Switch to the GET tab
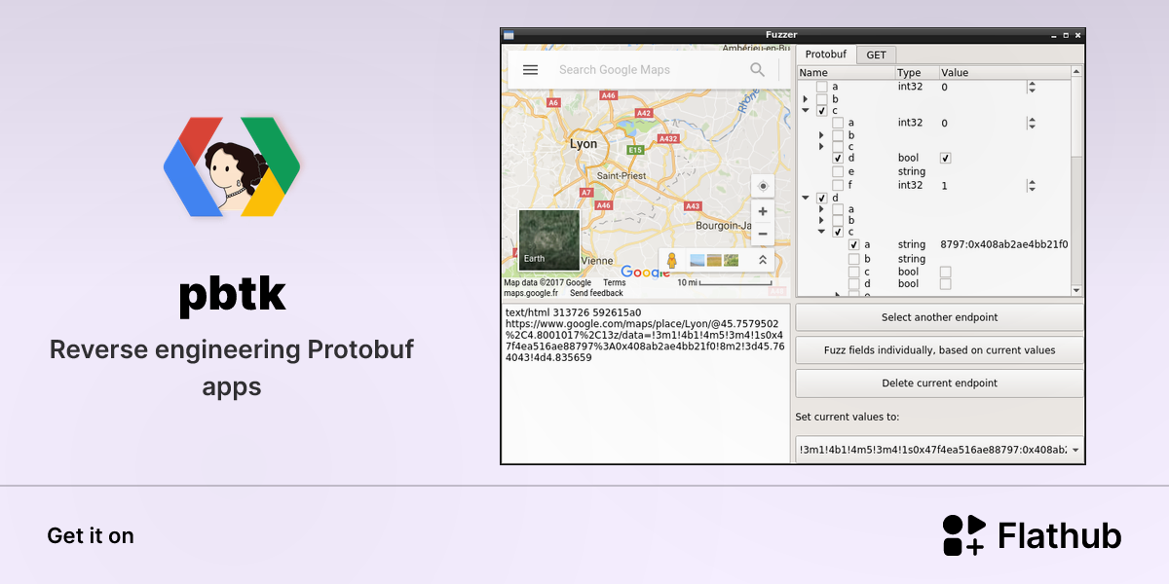This screenshot has width=1169, height=584. coord(876,55)
